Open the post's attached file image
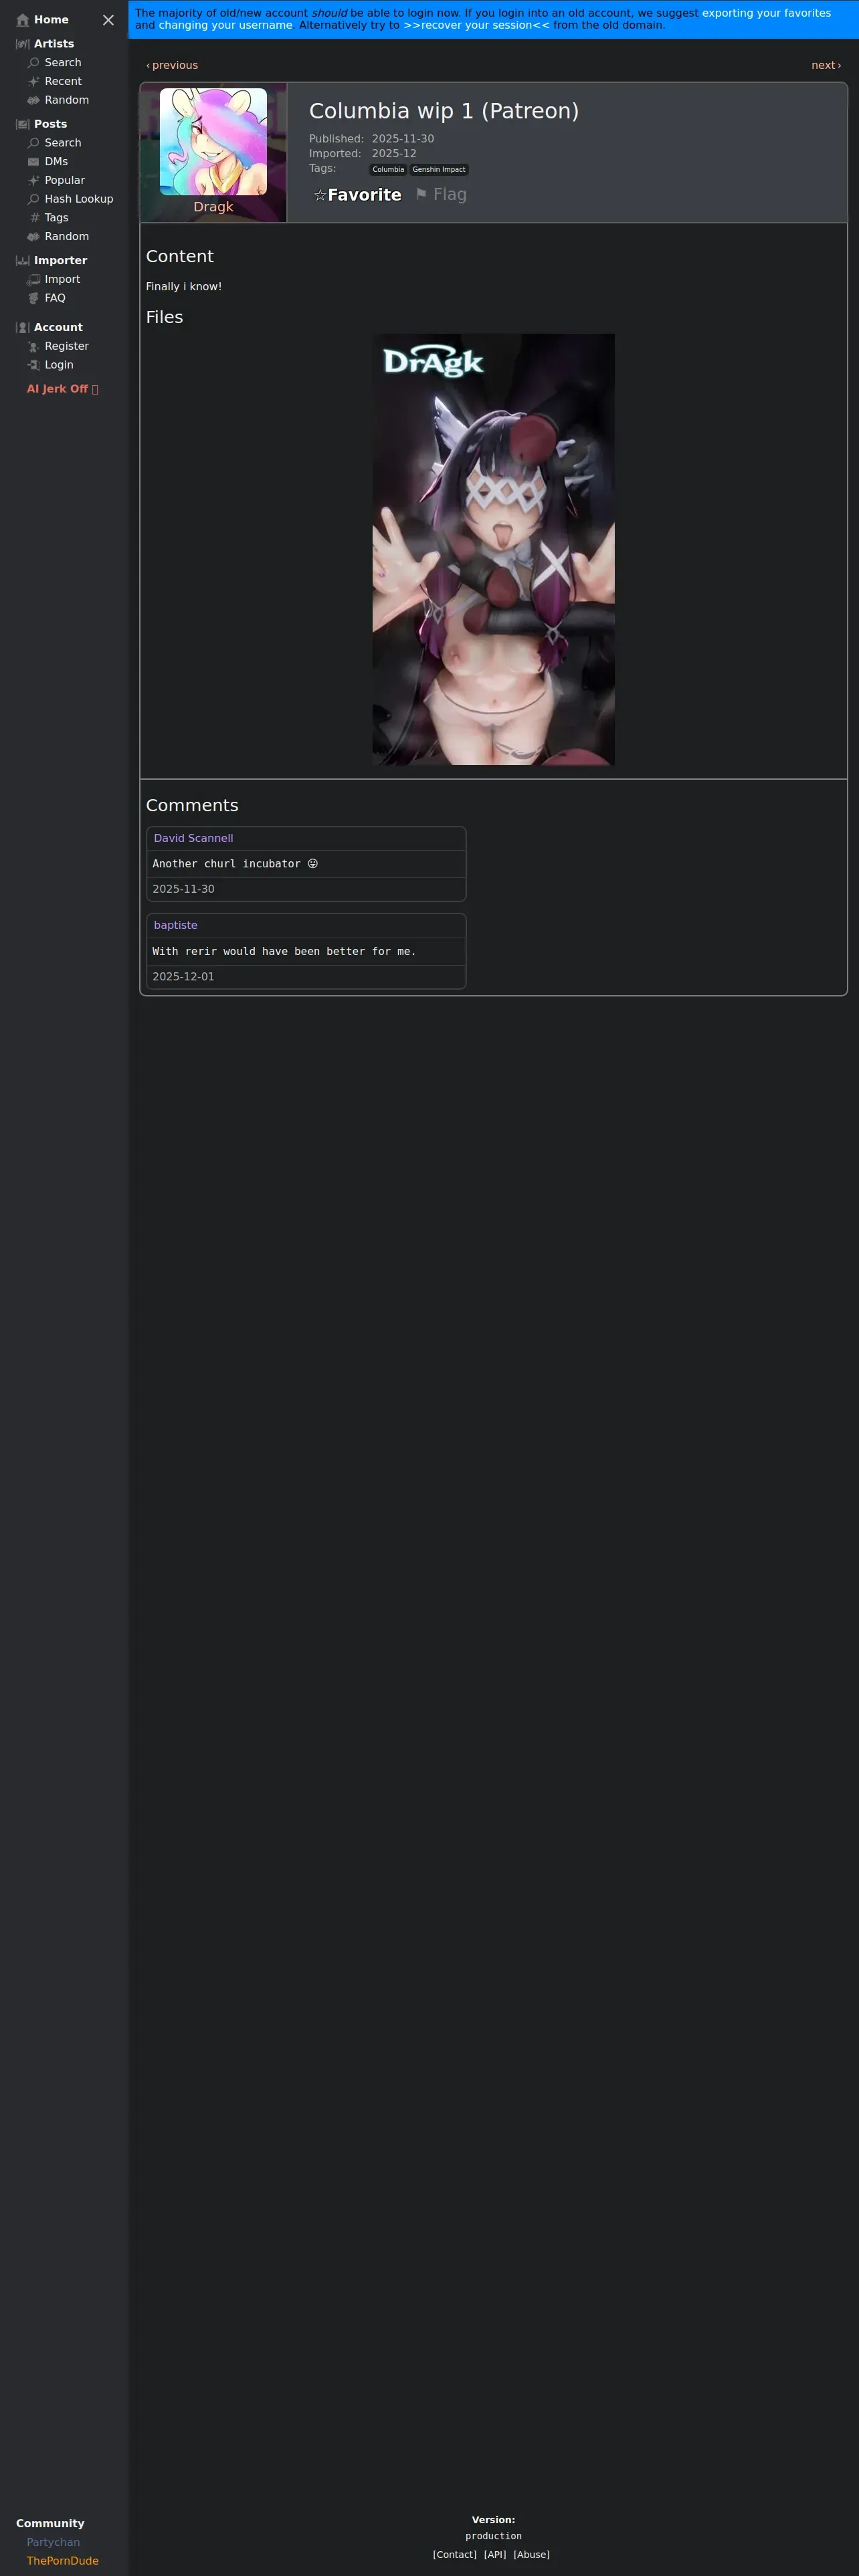This screenshot has height=2576, width=859. (x=494, y=549)
